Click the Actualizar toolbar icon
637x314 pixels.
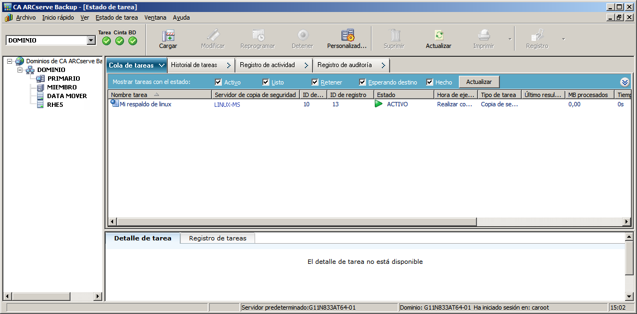[438, 38]
